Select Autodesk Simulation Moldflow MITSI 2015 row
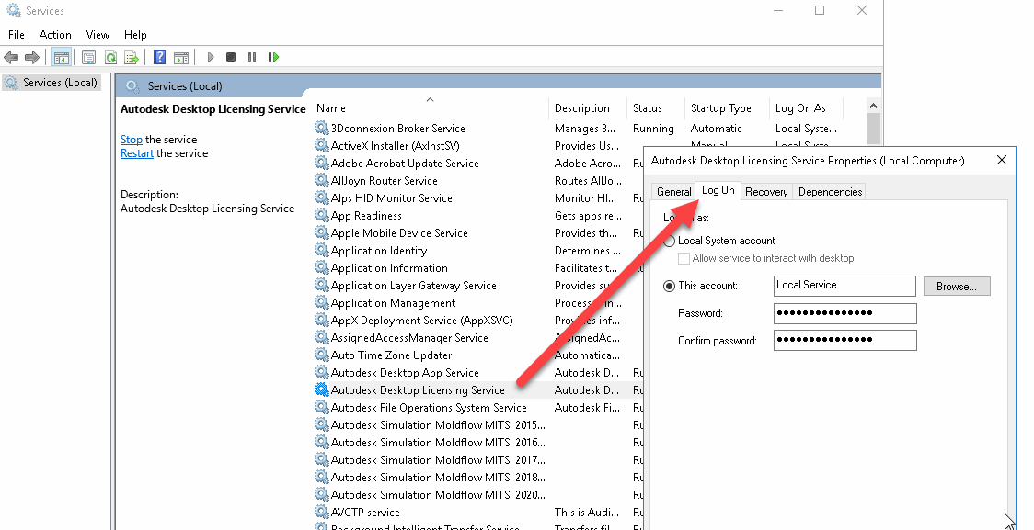This screenshot has width=1034, height=530. point(438,424)
